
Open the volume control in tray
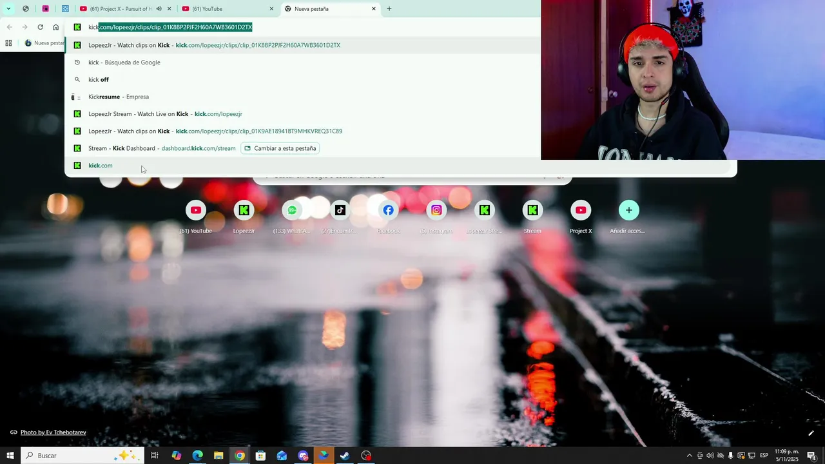coord(710,456)
